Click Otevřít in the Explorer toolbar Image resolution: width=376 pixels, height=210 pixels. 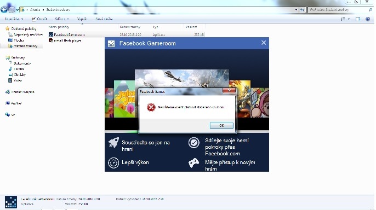pyautogui.click(x=39, y=19)
